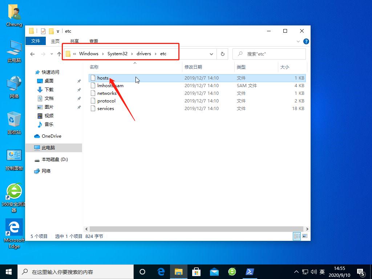Open the address bar history dropdown
The height and width of the screenshot is (279, 372).
211,54
